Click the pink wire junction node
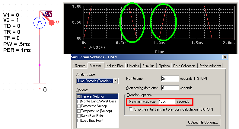The height and width of the screenshot is (129, 239). (x=39, y=65)
